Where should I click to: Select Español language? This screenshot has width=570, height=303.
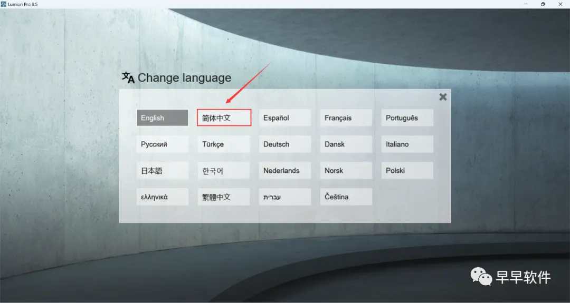pyautogui.click(x=285, y=118)
